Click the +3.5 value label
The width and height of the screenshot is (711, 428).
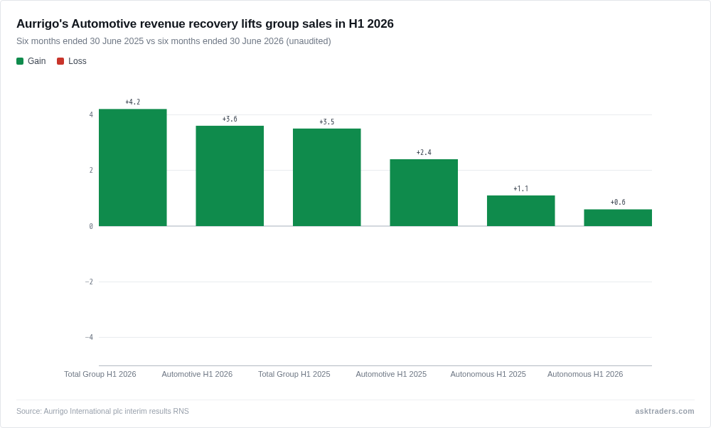coord(327,122)
